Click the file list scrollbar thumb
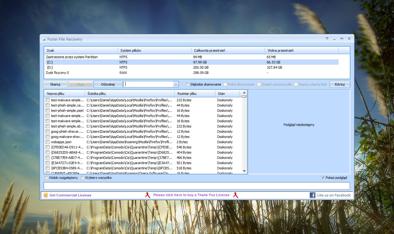Image resolution: width=394 pixels, height=234 pixels. 244,96
